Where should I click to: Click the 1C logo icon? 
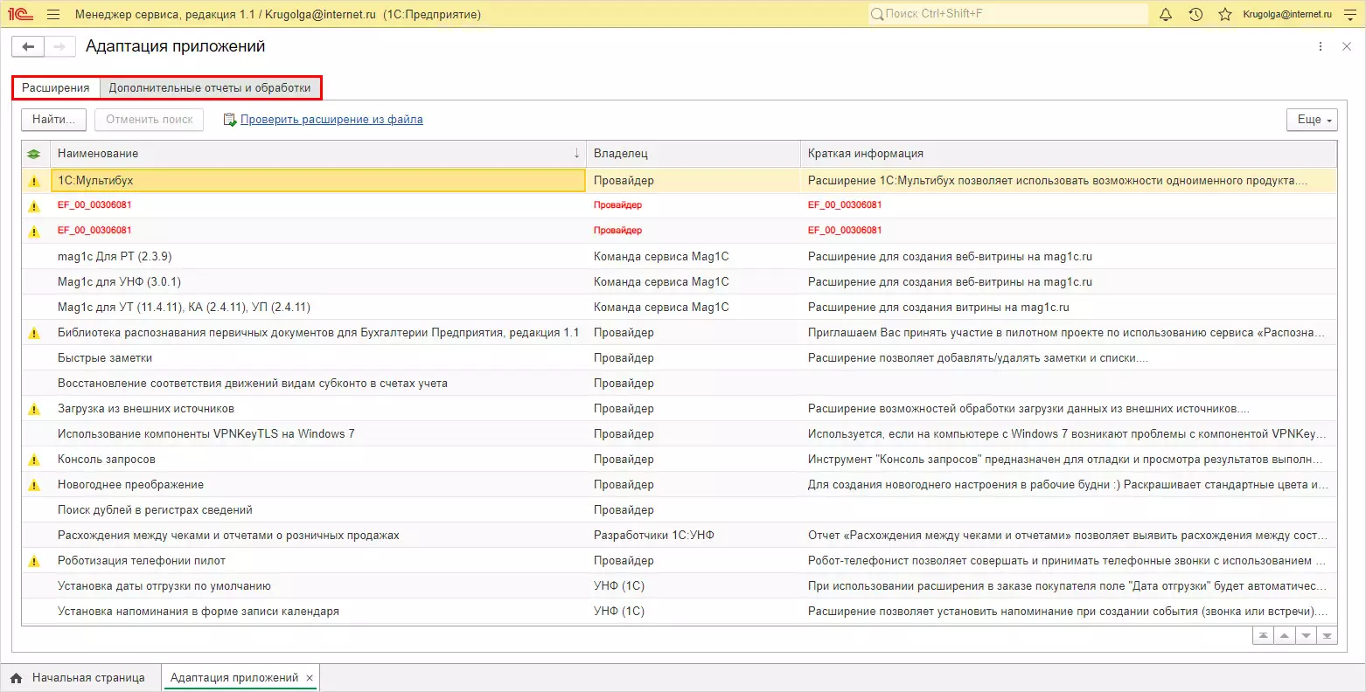point(20,14)
